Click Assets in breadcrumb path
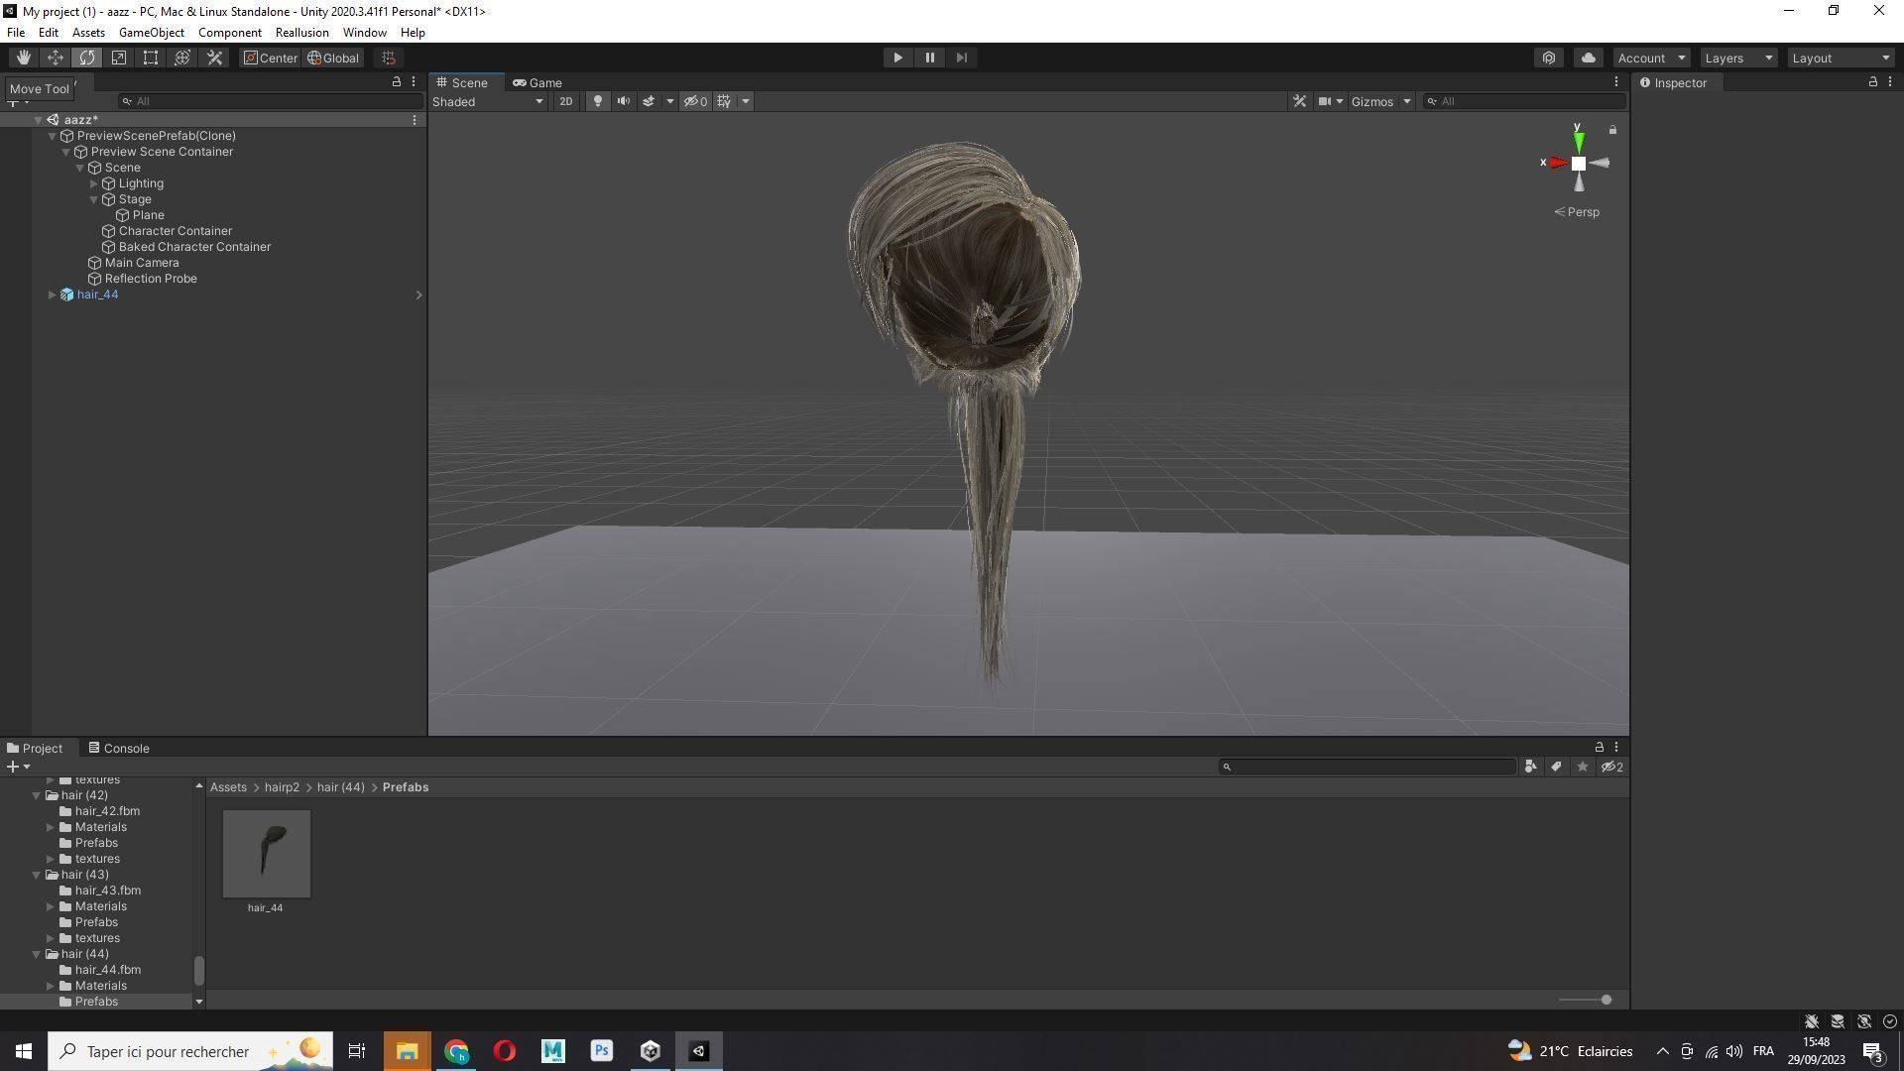Viewport: 1904px width, 1071px height. click(228, 787)
